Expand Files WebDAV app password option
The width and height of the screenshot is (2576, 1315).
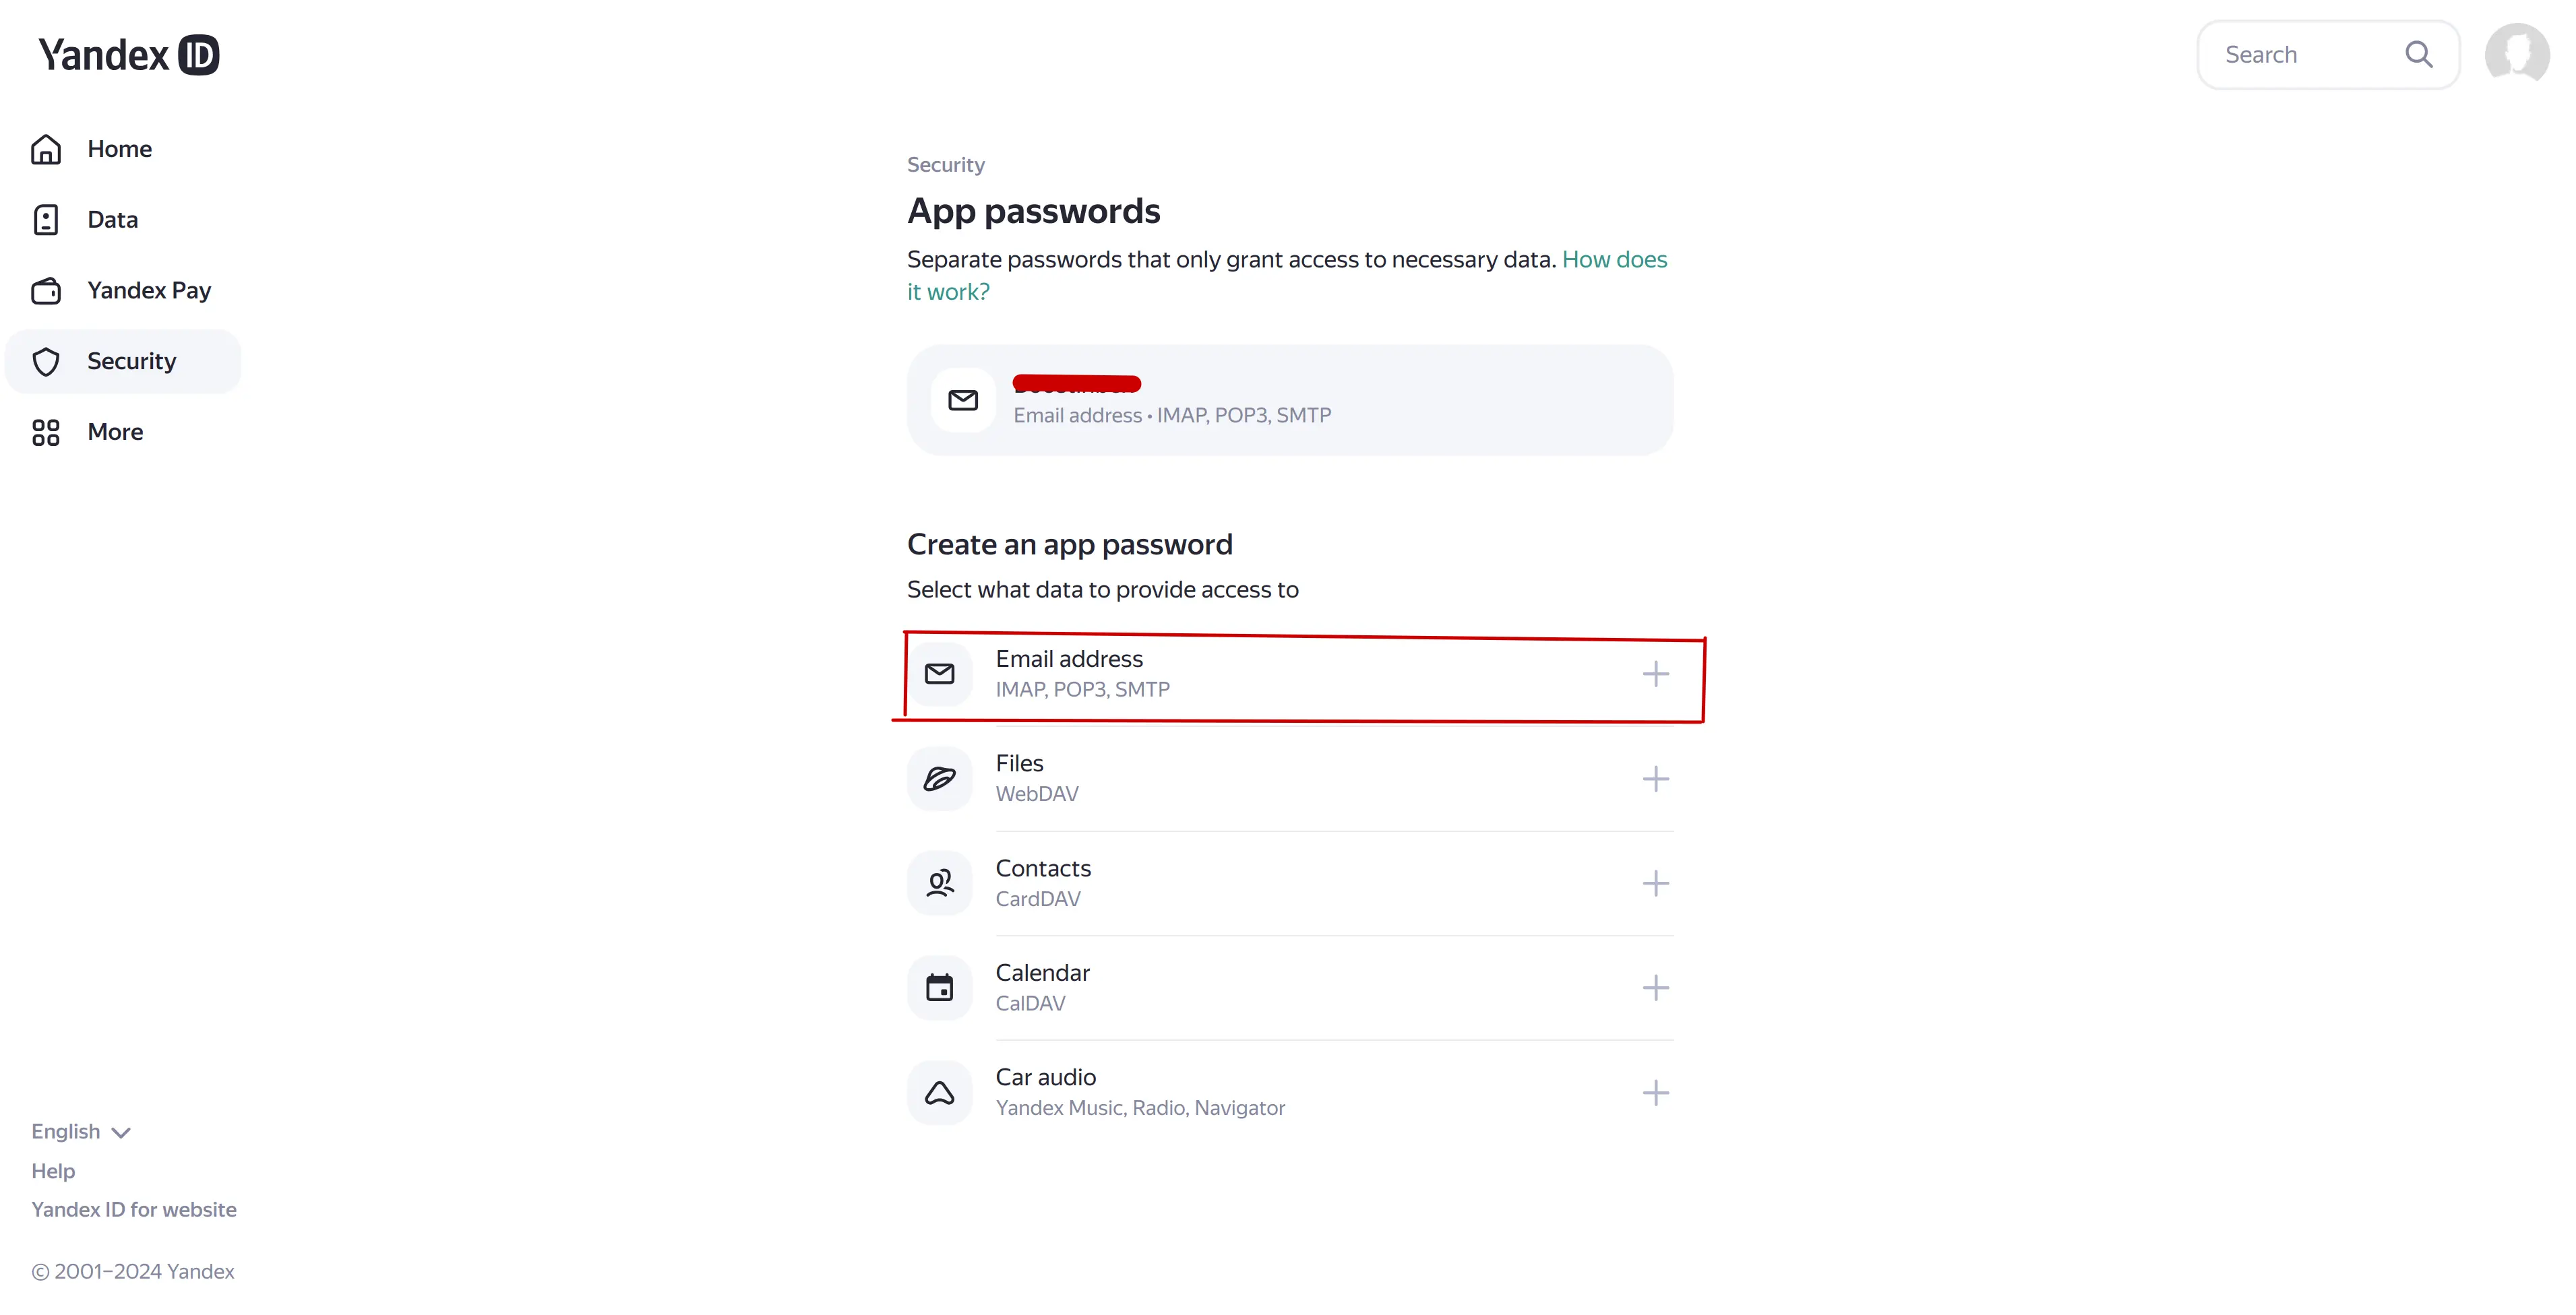click(1655, 778)
